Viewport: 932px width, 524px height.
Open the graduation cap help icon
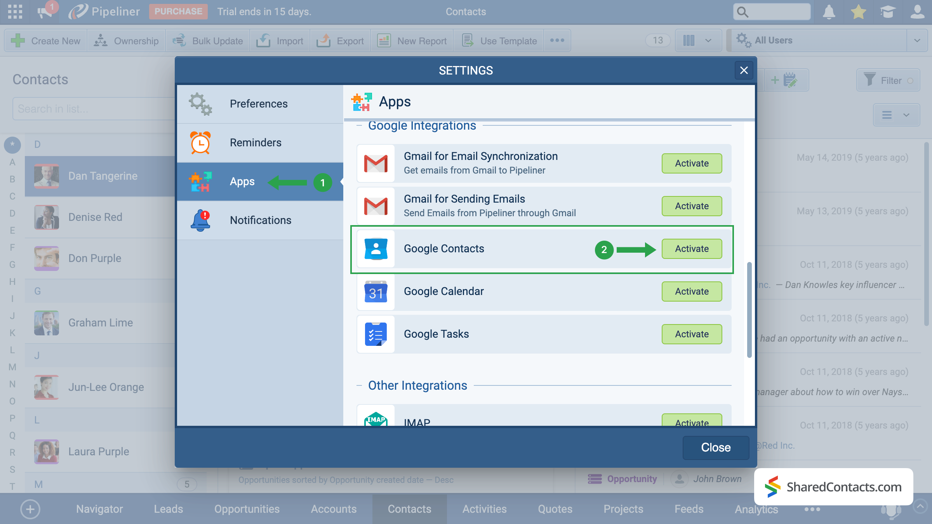click(x=888, y=12)
